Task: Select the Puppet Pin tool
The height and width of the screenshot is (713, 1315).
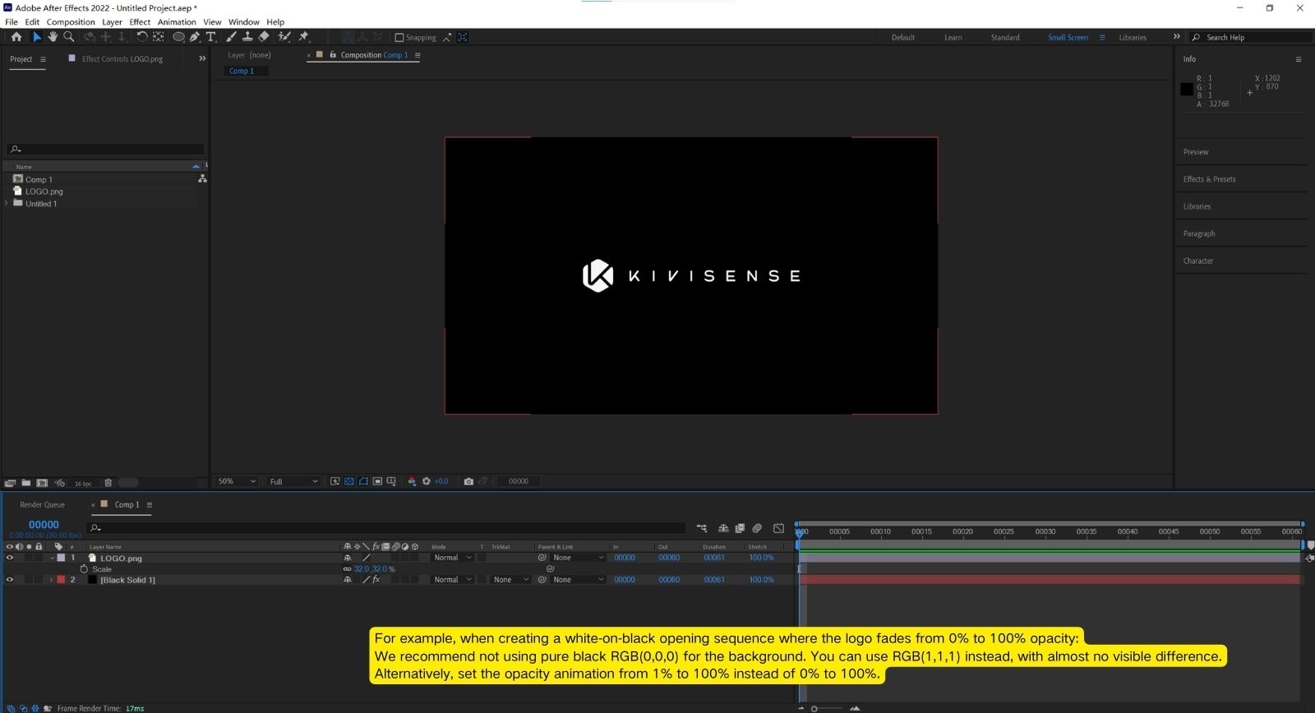Action: coord(303,37)
